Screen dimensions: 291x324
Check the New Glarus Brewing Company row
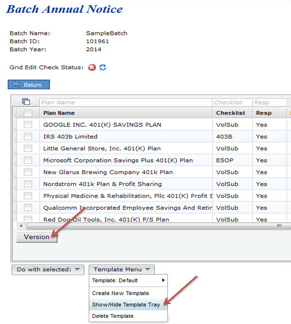28,172
